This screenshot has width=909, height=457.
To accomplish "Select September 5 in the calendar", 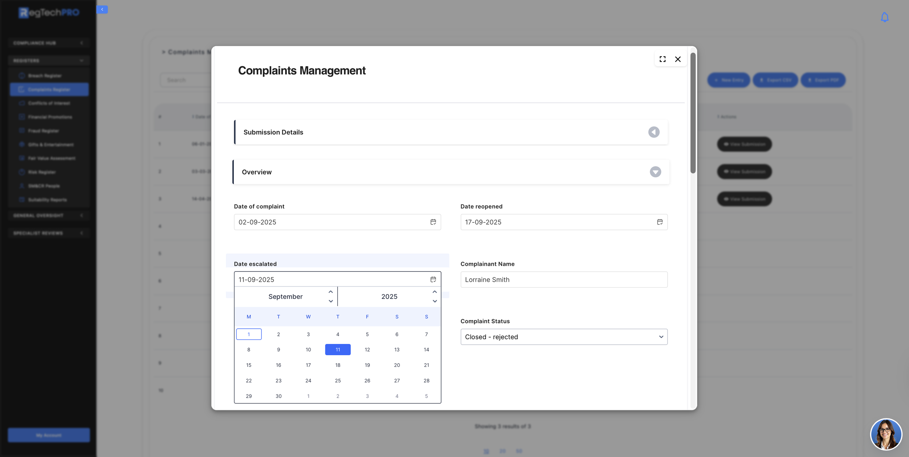I will pyautogui.click(x=367, y=334).
